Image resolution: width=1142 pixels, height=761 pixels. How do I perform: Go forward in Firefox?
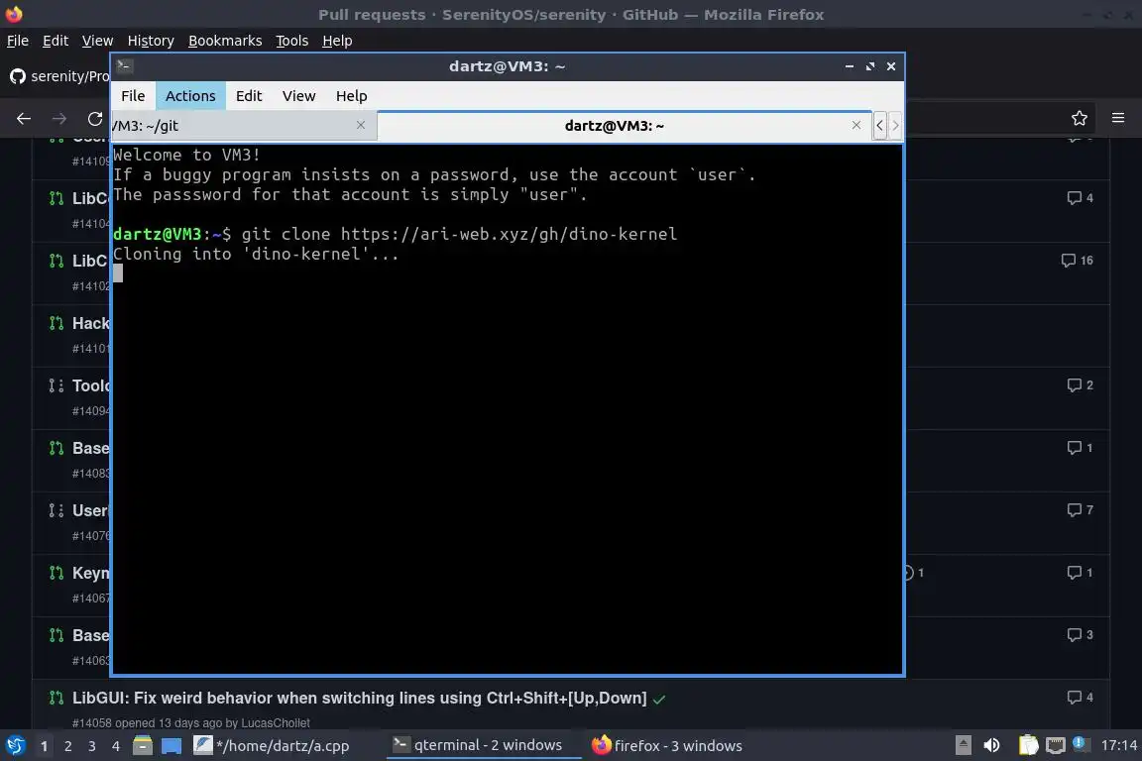[x=59, y=118]
